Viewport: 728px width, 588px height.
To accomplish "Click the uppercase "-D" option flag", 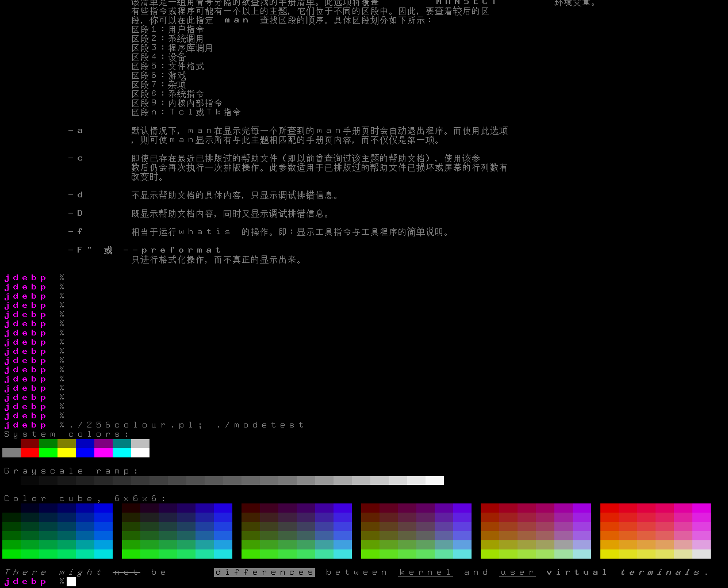I will pos(75,213).
